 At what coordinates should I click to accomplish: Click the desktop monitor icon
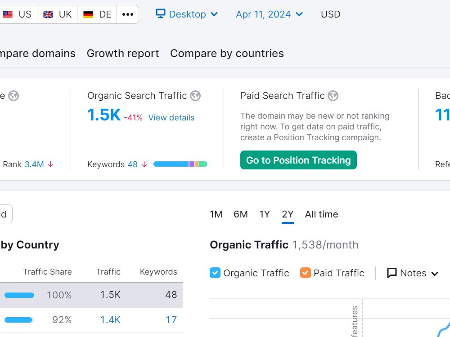161,14
